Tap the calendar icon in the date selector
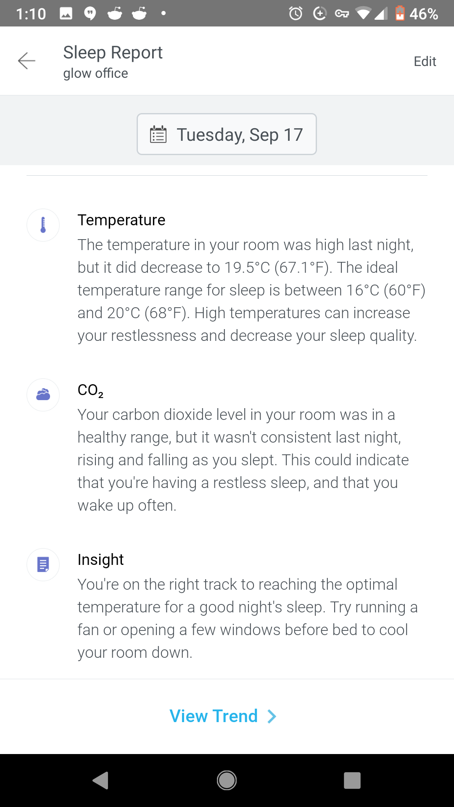Viewport: 454px width, 807px height. (158, 134)
